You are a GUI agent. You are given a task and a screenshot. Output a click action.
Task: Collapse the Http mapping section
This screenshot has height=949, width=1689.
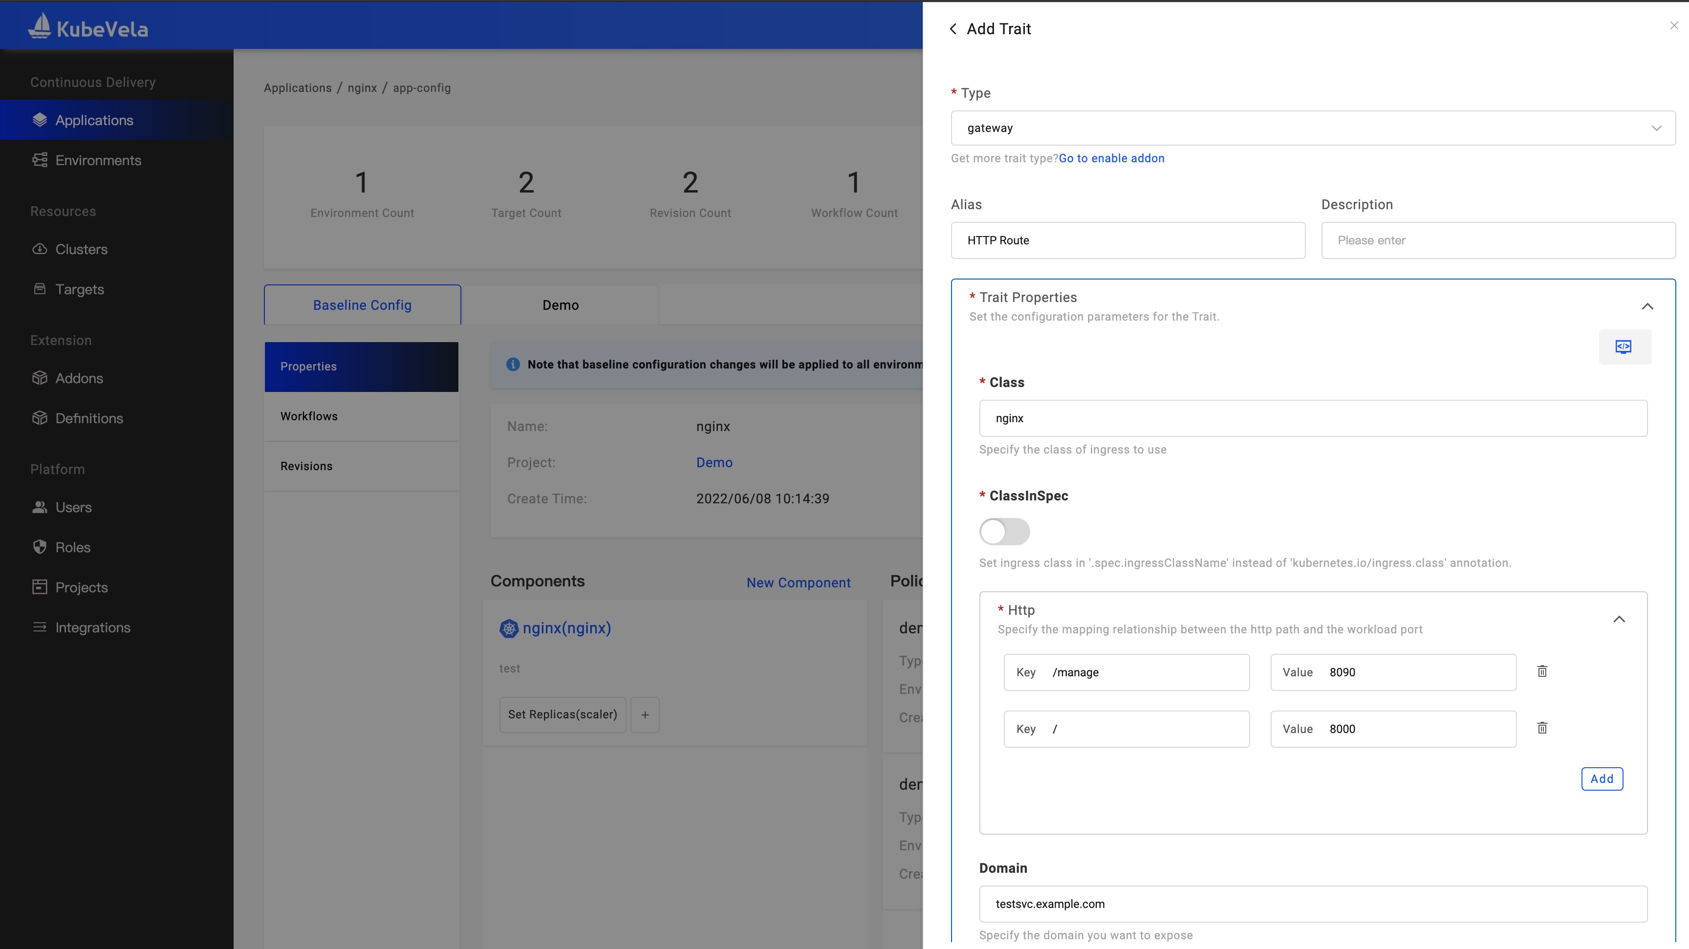(1619, 619)
